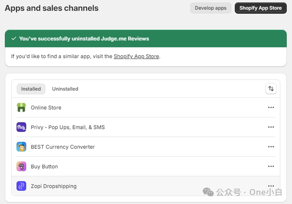Open Buy Button three-dot menu

pyautogui.click(x=271, y=166)
